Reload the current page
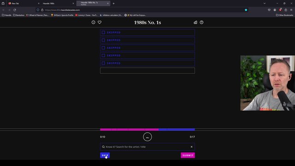295x166 pixels. (15, 10)
